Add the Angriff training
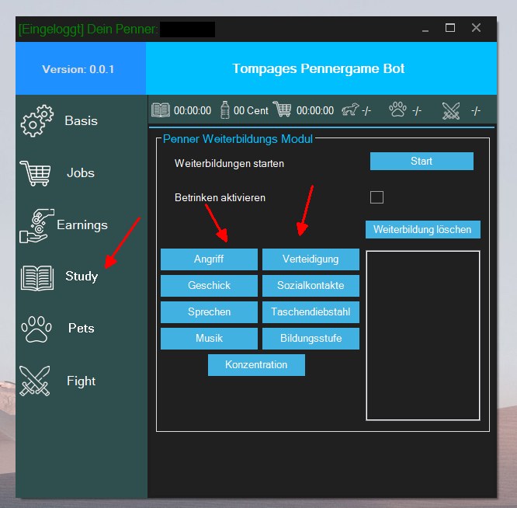 209,259
